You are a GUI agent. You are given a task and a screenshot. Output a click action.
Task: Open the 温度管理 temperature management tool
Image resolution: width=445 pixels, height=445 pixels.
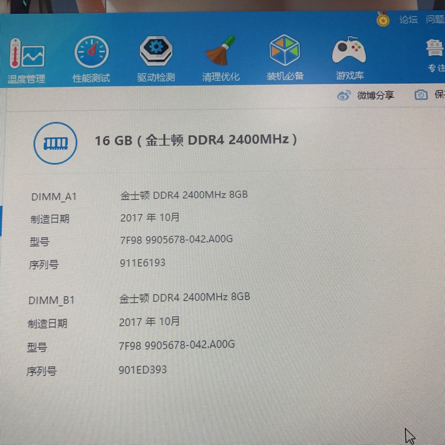tap(26, 61)
